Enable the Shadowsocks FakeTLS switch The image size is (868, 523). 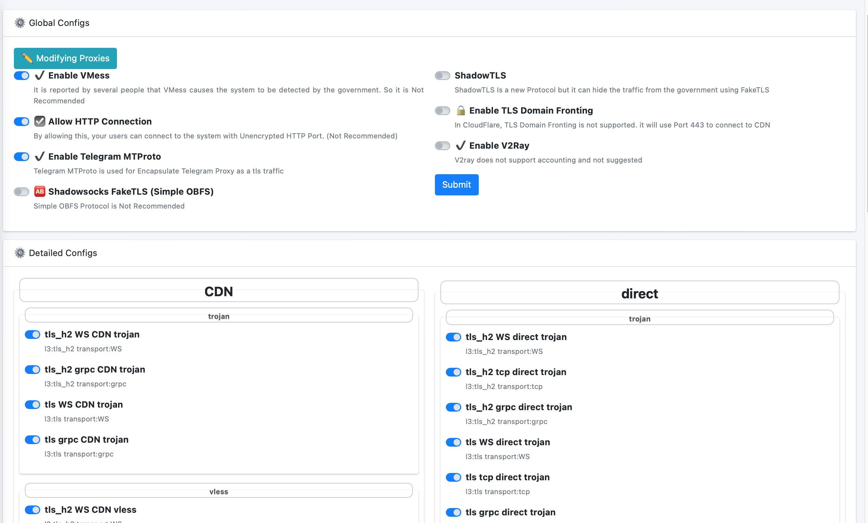coord(22,192)
